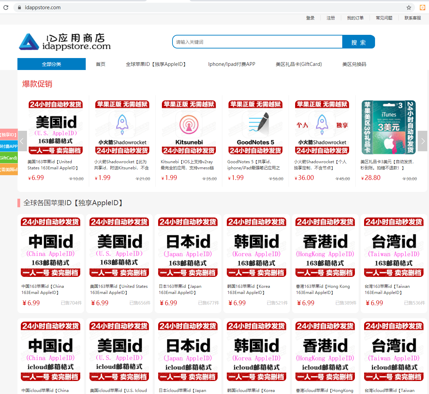
Task: Open the 首页 navigation tab
Action: click(x=100, y=64)
